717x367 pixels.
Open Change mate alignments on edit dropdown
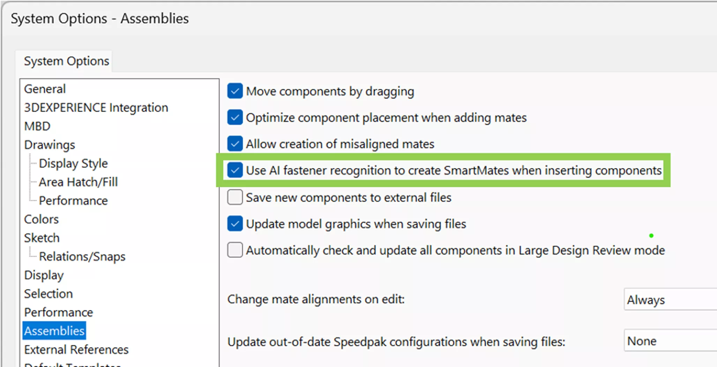[x=670, y=300]
